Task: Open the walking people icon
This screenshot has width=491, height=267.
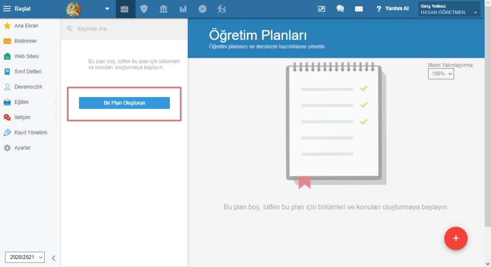Action: point(222,9)
